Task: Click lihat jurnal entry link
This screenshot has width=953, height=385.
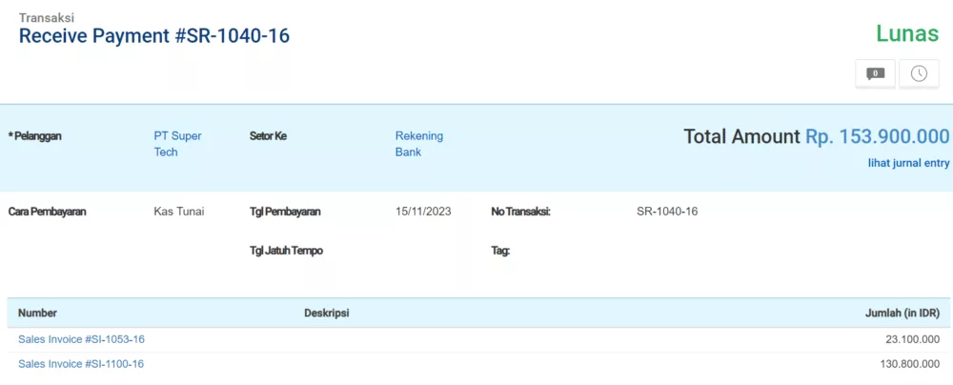Action: (908, 163)
